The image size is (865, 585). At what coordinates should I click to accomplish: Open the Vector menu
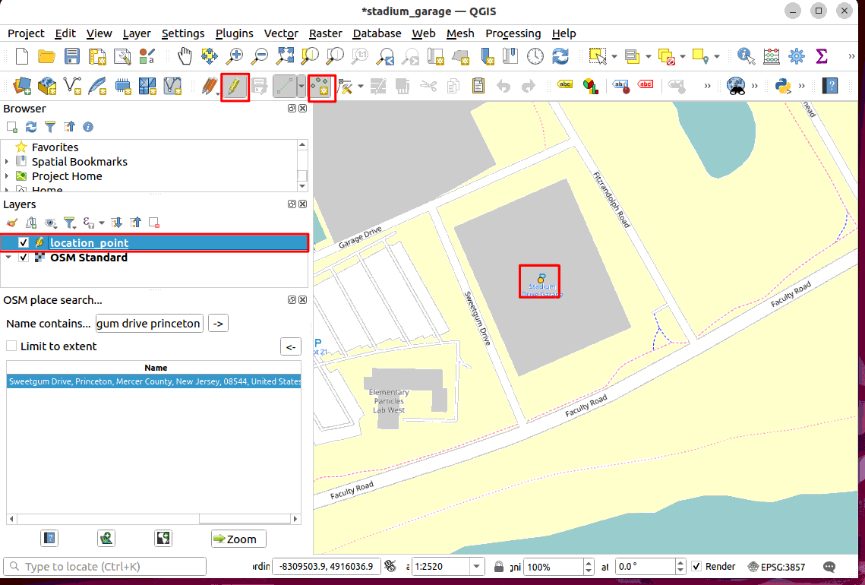coord(281,33)
